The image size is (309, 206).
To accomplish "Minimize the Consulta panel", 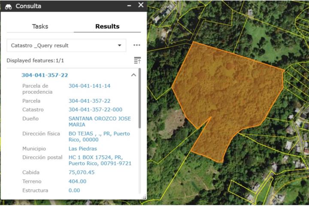I will pos(129,6).
